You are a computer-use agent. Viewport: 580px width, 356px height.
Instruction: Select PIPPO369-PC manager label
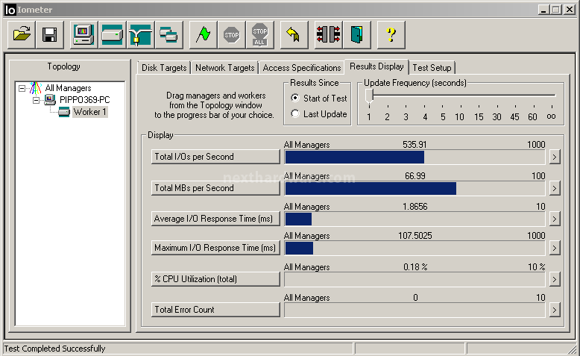(x=85, y=100)
